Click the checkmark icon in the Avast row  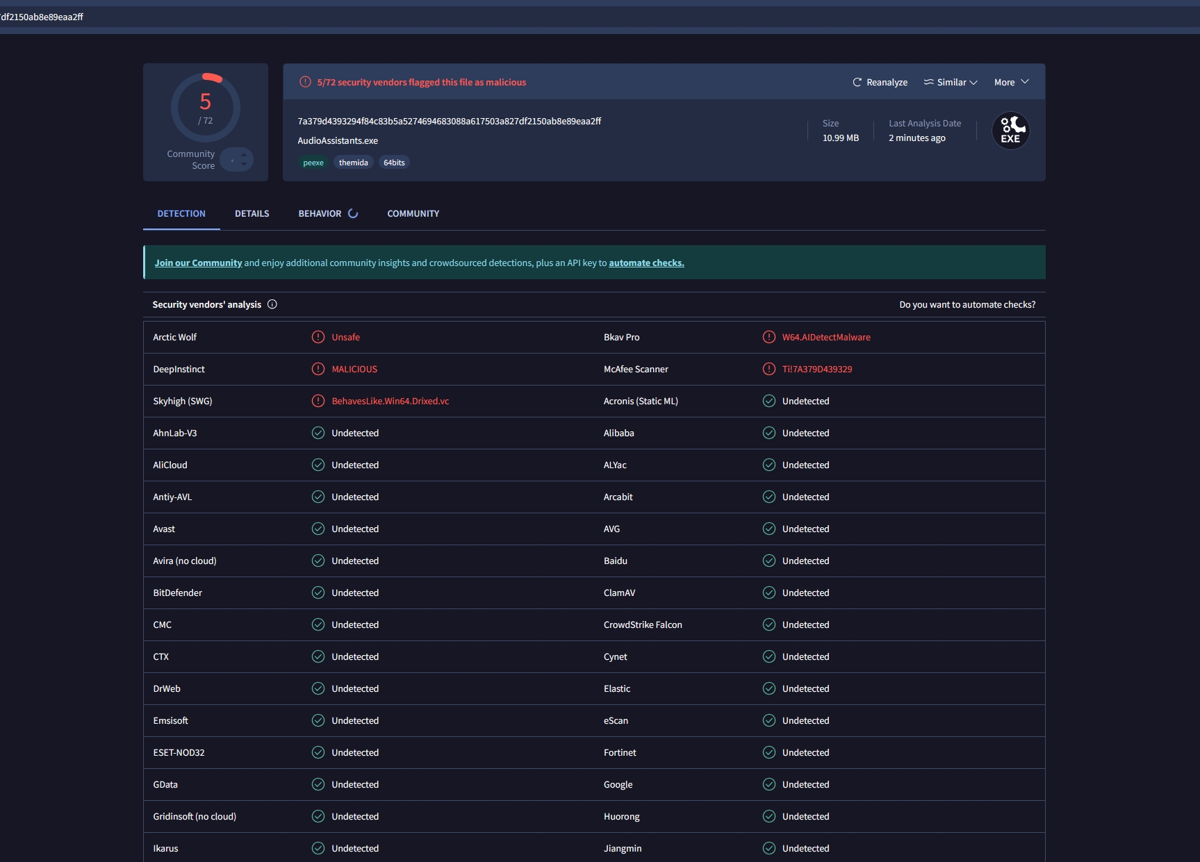point(318,529)
